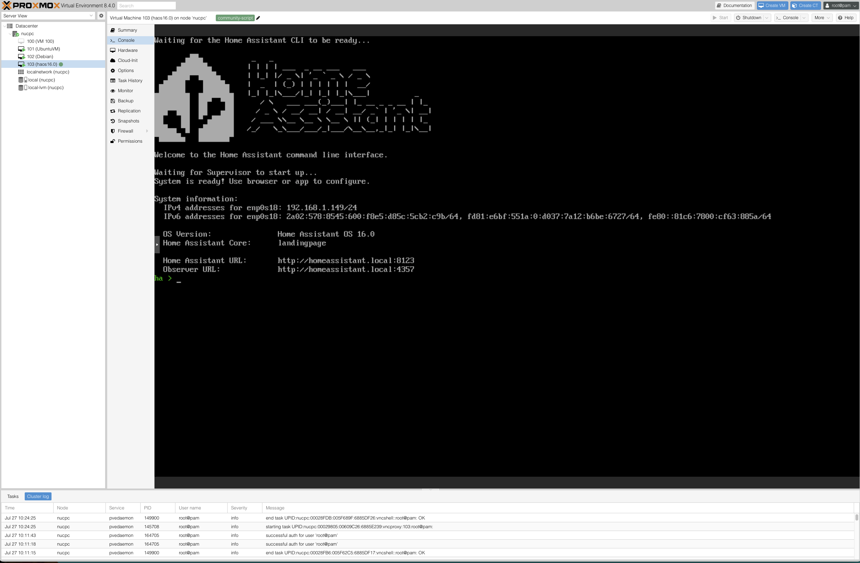860x563 pixels.
Task: Select the Cluster log tab
Action: (x=38, y=496)
